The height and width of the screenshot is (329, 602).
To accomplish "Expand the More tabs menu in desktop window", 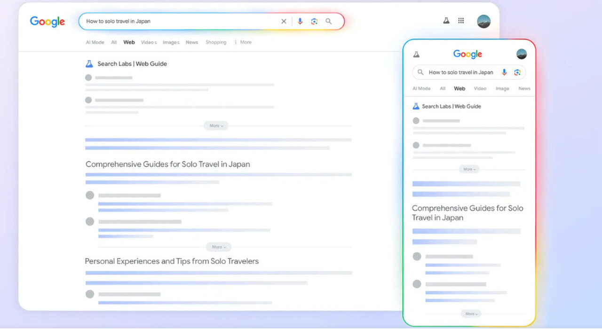I will tap(243, 42).
